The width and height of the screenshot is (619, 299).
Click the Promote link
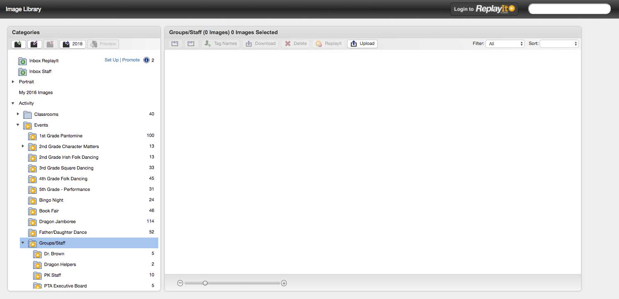click(x=131, y=60)
